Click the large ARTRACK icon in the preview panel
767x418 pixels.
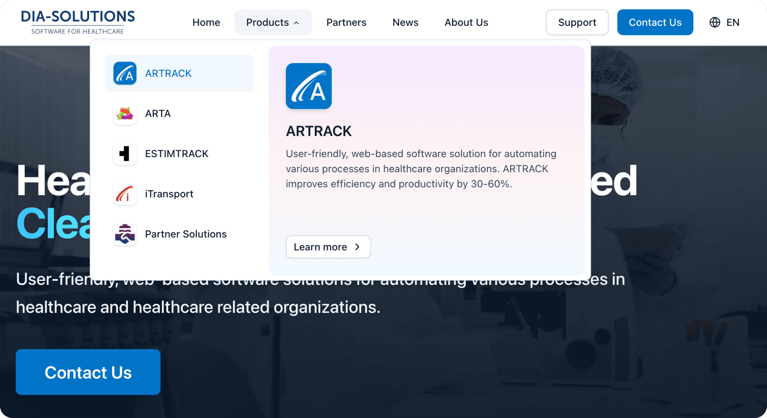[309, 86]
